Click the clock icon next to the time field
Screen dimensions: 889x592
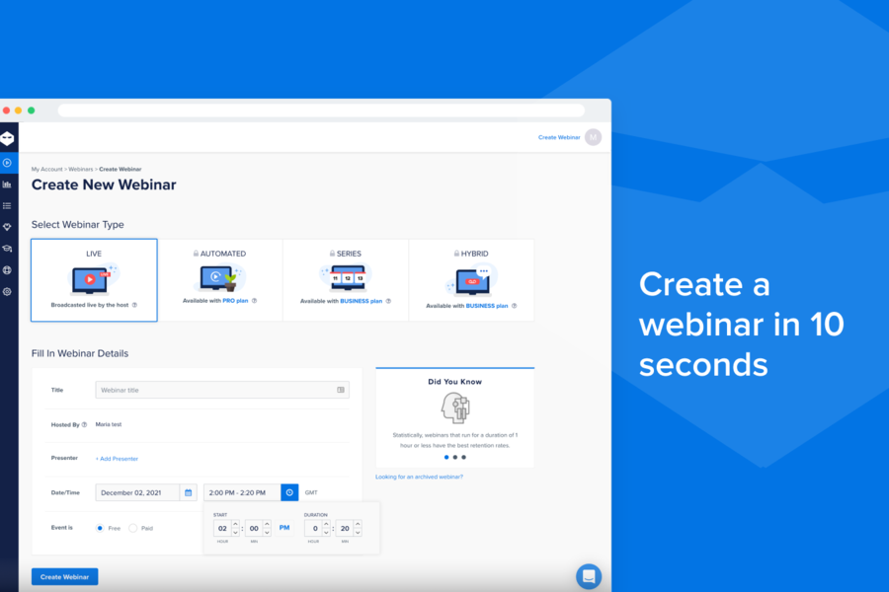(289, 491)
